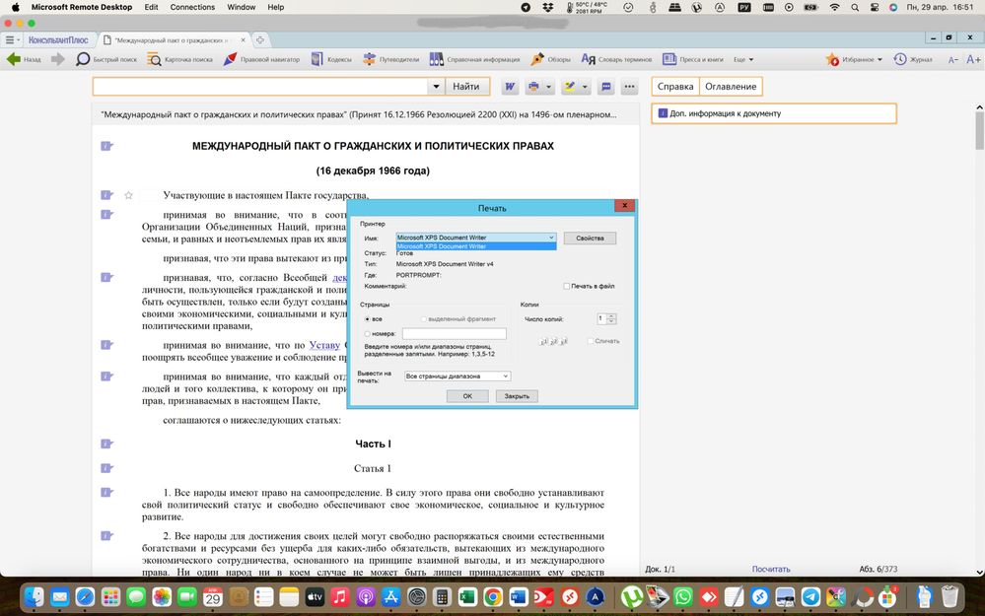Select the все pages radio button
Viewport: 985px width, 616px height.
click(x=368, y=319)
